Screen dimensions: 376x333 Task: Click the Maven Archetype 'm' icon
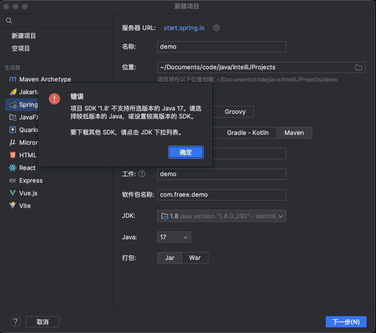13,79
